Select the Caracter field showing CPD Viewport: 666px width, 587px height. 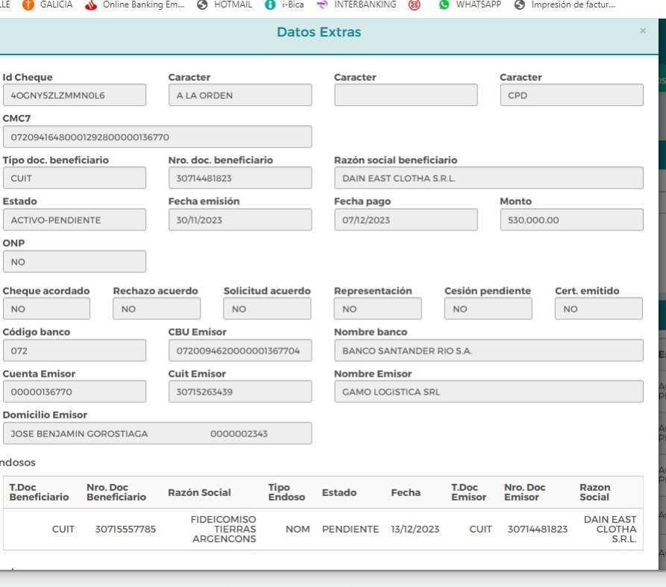pyautogui.click(x=572, y=95)
